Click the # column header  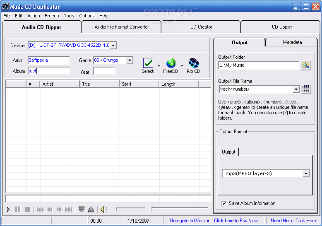33,84
